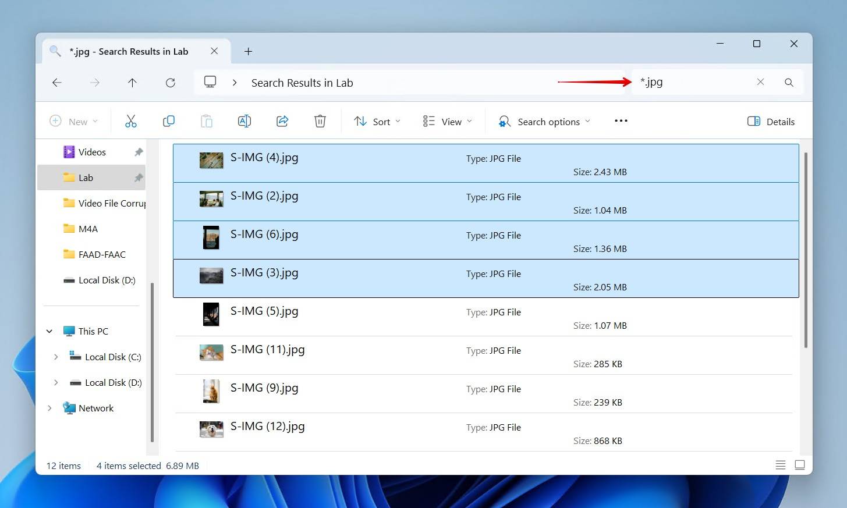Go back with the left arrow
The height and width of the screenshot is (508, 847).
57,83
